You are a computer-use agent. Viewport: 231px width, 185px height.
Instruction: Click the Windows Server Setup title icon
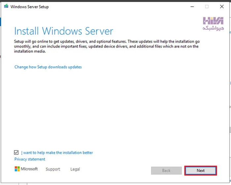6,6
